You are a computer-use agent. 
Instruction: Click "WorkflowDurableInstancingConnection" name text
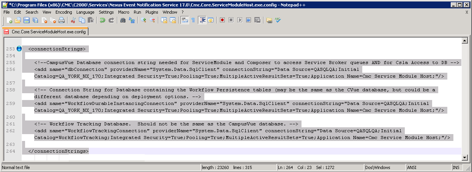pos(121,103)
